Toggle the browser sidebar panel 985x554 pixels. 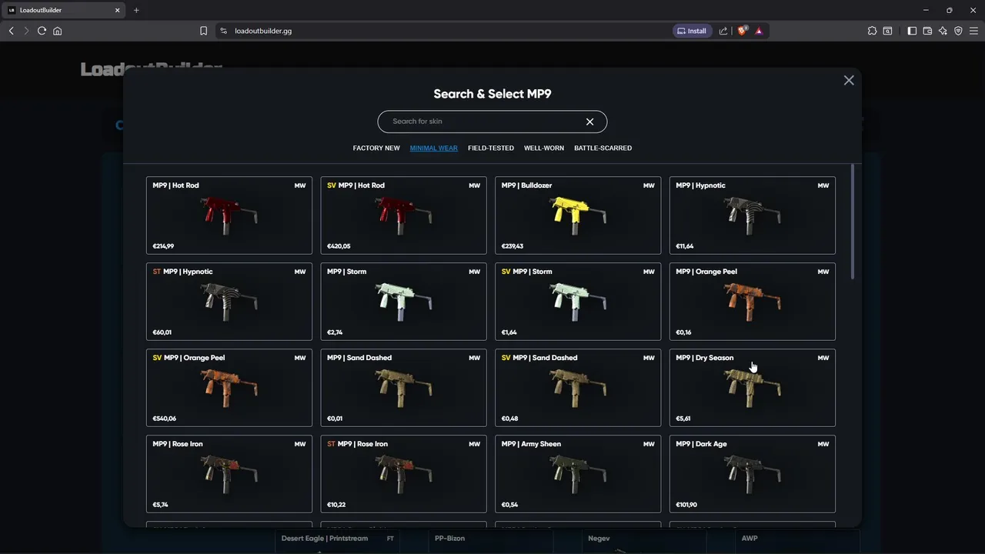(x=912, y=31)
